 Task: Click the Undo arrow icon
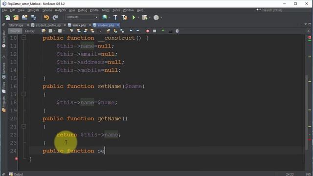(46, 18)
